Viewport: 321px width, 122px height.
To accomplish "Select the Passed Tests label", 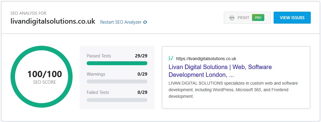I will click(99, 56).
